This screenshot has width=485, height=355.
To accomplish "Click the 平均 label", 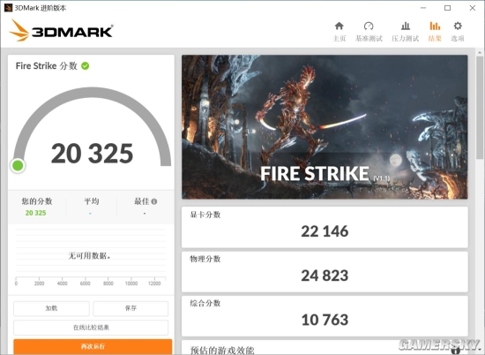I will coord(92,201).
